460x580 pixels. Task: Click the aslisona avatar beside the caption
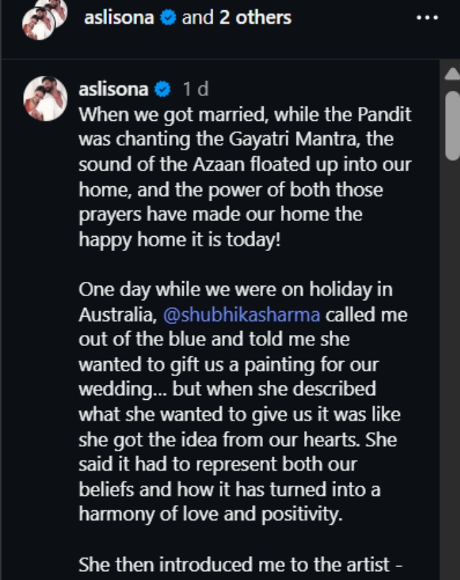(x=45, y=98)
